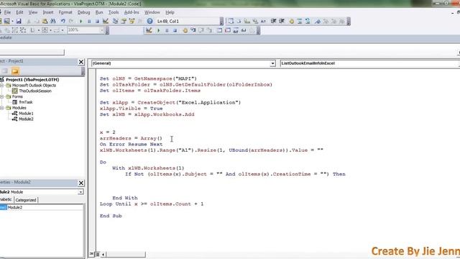Select Module2 in project tree
460x259 pixels.
[26, 119]
